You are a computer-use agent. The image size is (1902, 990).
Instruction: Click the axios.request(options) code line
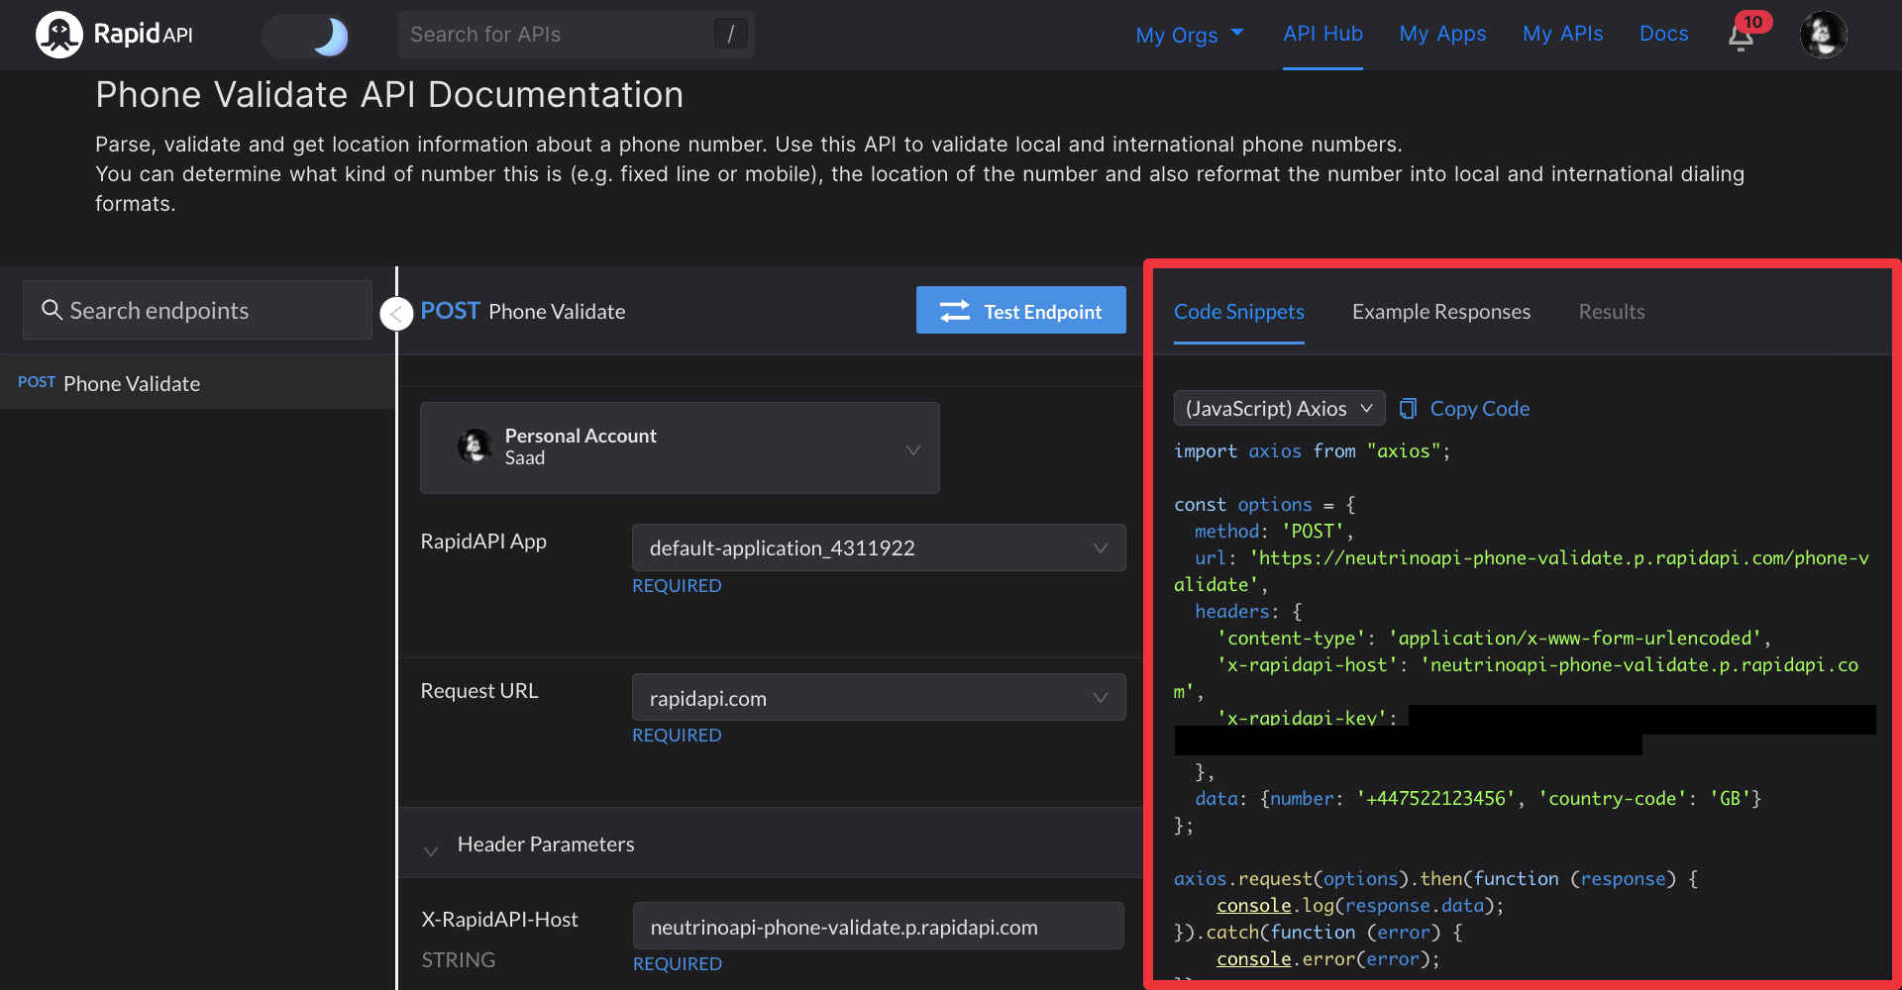pyautogui.click(x=1435, y=879)
